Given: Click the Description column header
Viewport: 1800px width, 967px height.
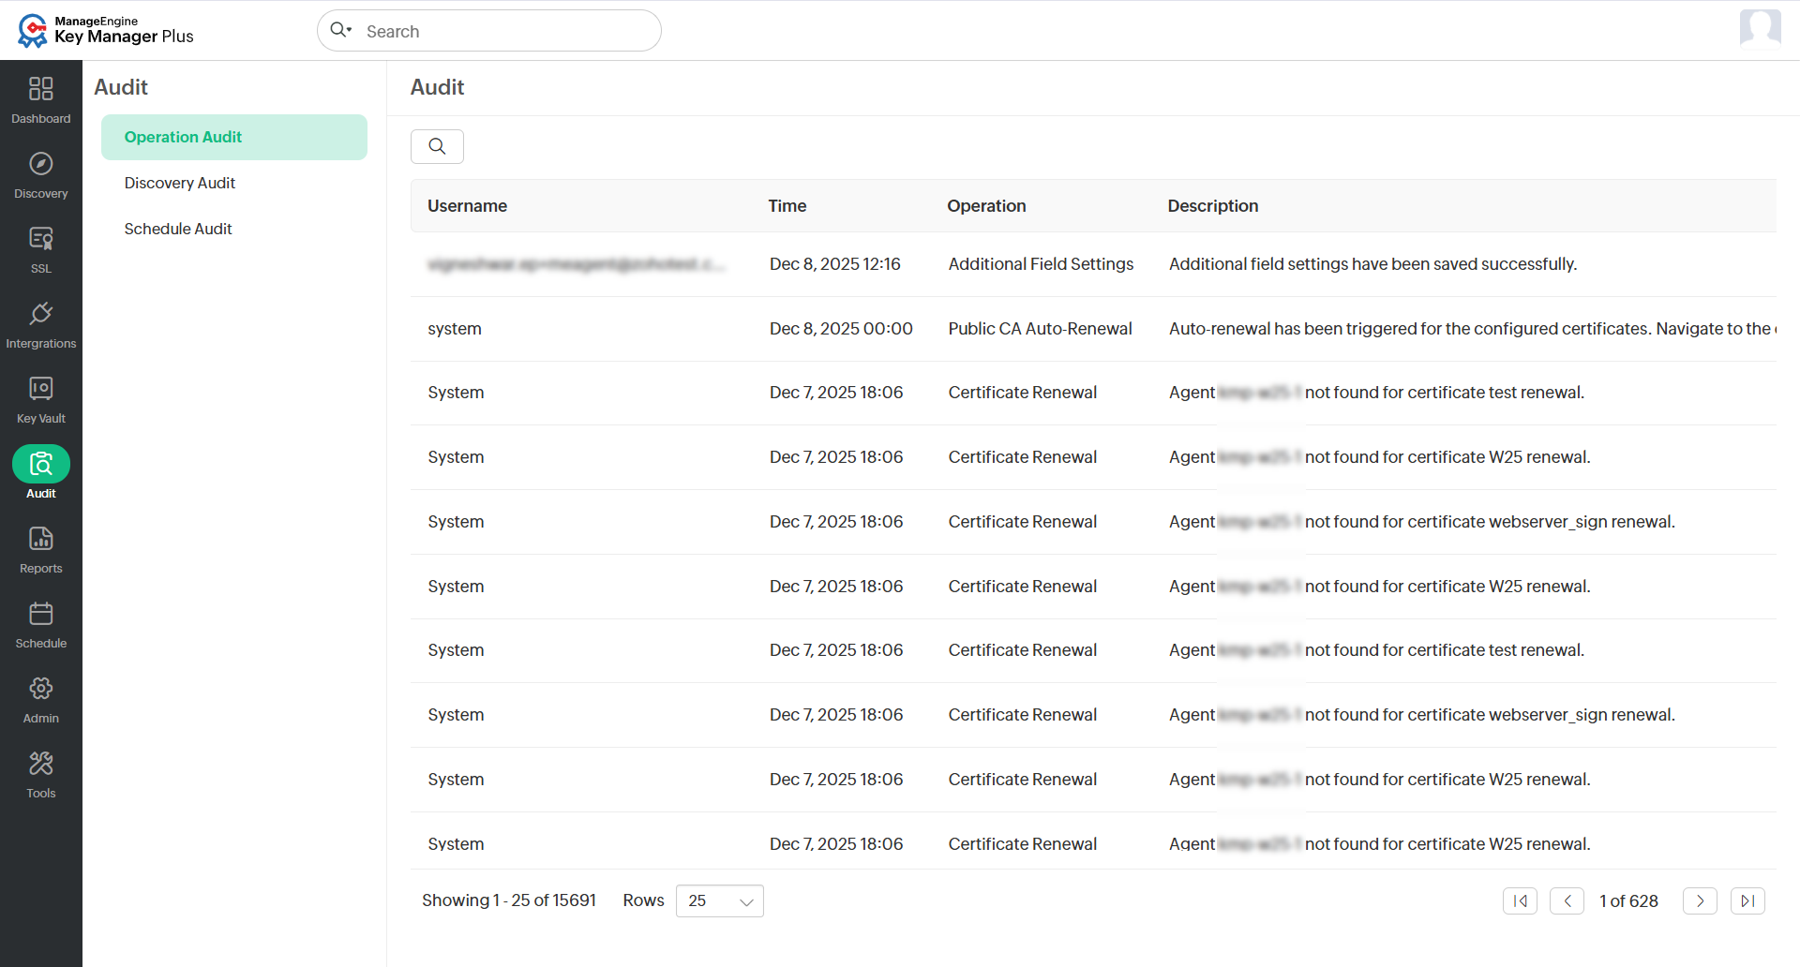Looking at the screenshot, I should [1213, 206].
